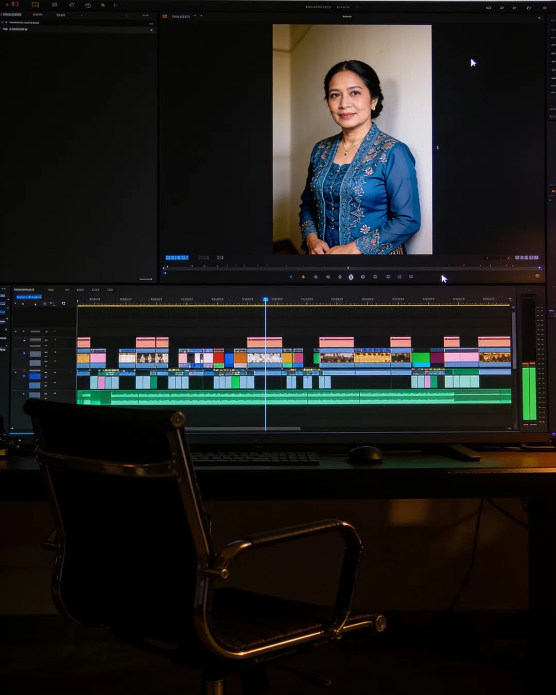
Task: Click the orange icon beside the monitor panel title
Action: (x=165, y=16)
